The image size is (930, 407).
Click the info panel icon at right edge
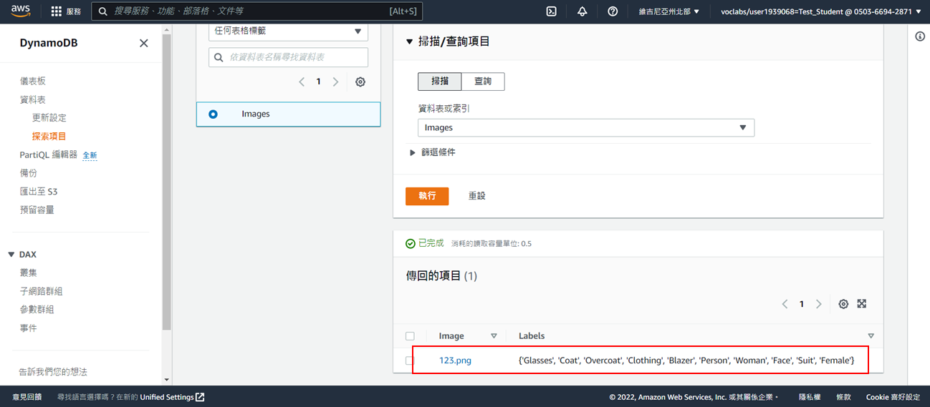(x=920, y=36)
